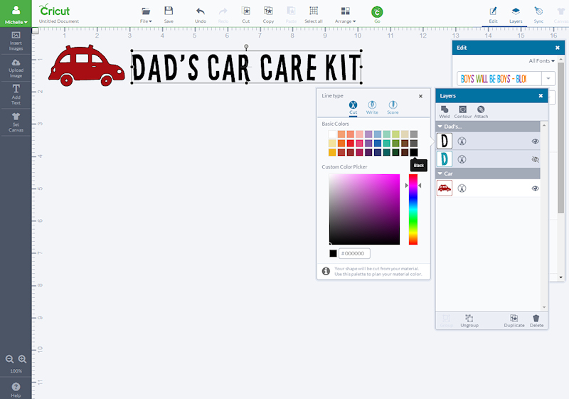Click the Boys Will Be Boys font box
This screenshot has width=569, height=399.
click(x=499, y=78)
